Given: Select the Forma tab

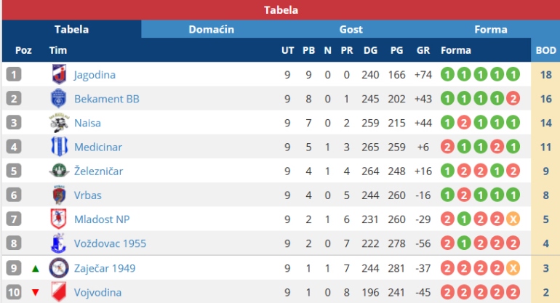Looking at the screenshot, I should click(491, 30).
